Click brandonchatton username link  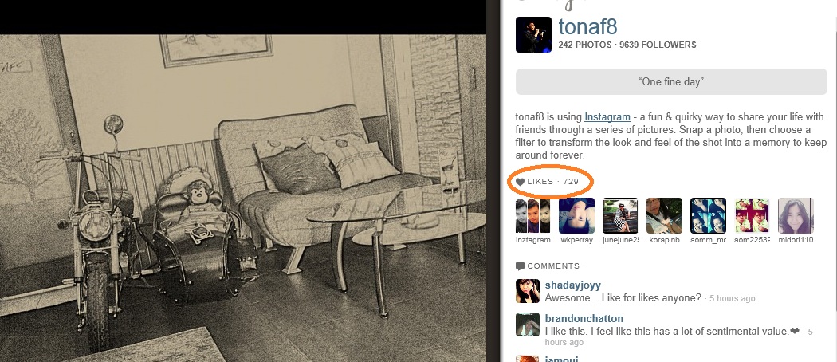[584, 319]
